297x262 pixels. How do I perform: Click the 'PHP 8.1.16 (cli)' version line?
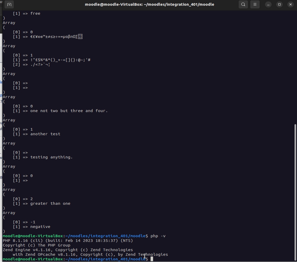68,241
